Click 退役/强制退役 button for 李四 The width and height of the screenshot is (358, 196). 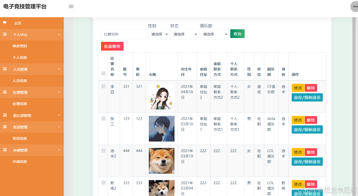307,97
